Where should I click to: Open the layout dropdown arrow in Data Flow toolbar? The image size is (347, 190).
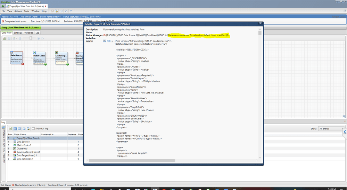(17, 38)
